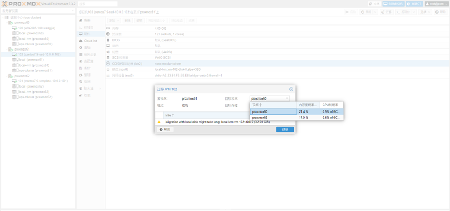Expand the Firewall submenu arrow
This screenshot has width=450, height=211.
pyautogui.click(x=100, y=89)
